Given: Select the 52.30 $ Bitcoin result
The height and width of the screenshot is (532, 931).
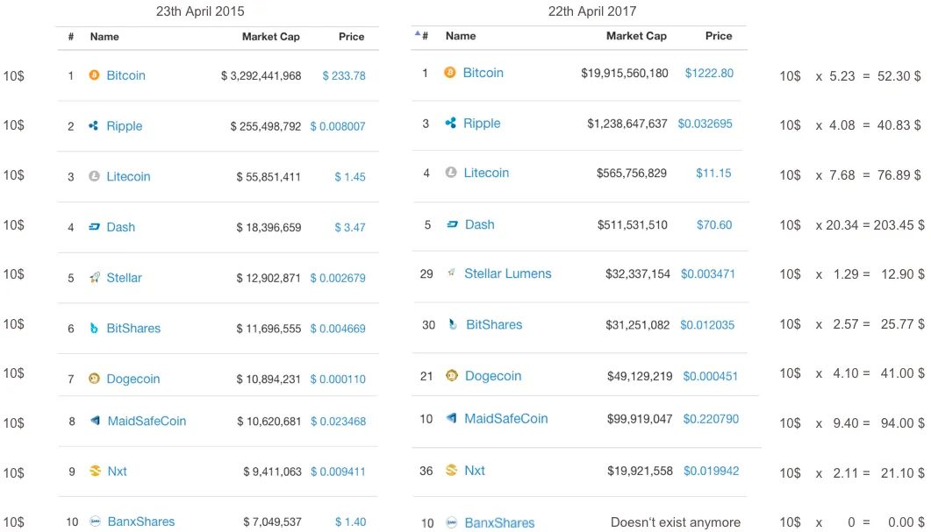Looking at the screenshot, I should tap(899, 76).
